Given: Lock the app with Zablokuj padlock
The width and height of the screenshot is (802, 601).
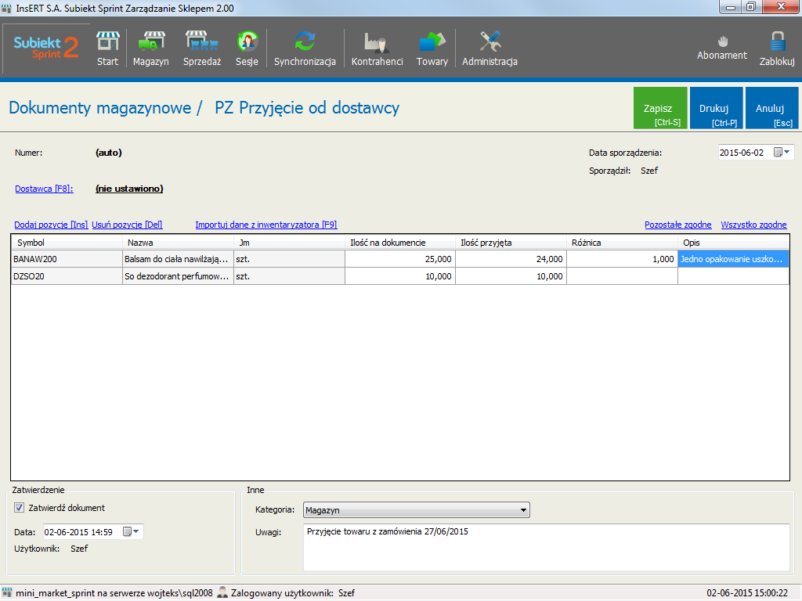Looking at the screenshot, I should click(x=777, y=49).
